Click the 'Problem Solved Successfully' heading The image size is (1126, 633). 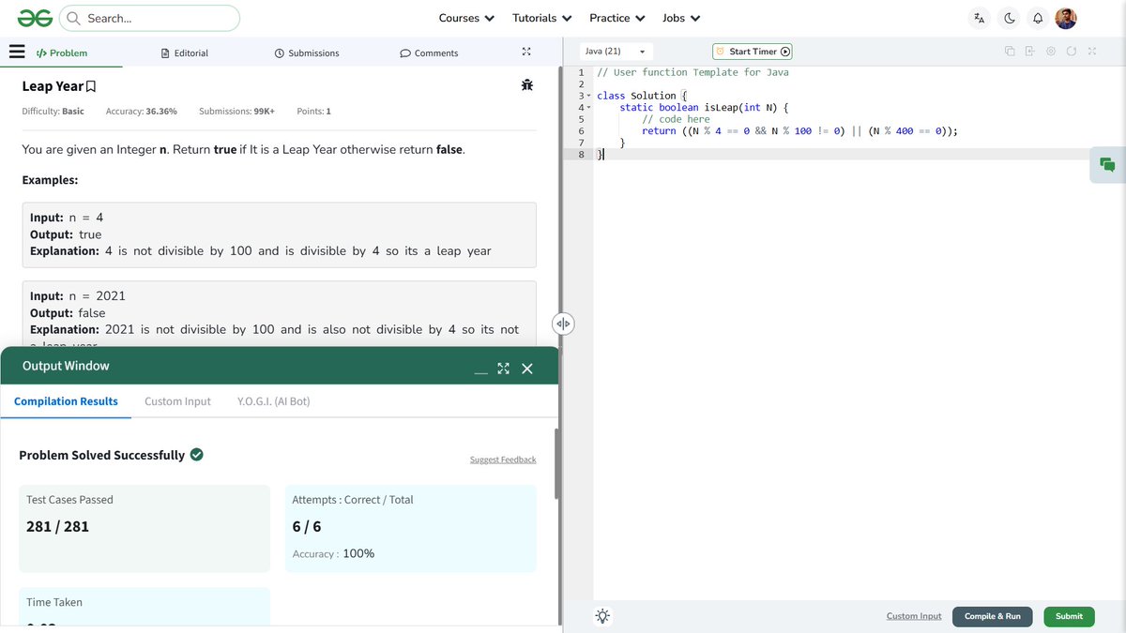point(101,455)
